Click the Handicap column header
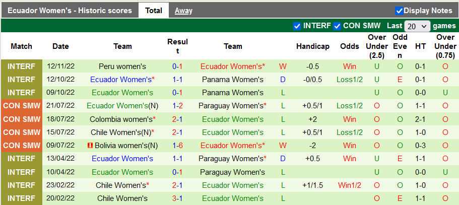 (312, 46)
